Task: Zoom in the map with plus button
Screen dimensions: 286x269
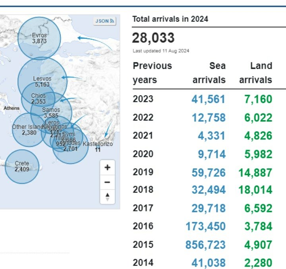Action: [107, 168]
